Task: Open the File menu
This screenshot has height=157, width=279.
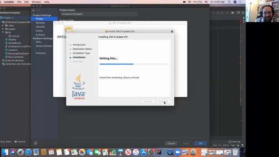Action: [19, 2]
